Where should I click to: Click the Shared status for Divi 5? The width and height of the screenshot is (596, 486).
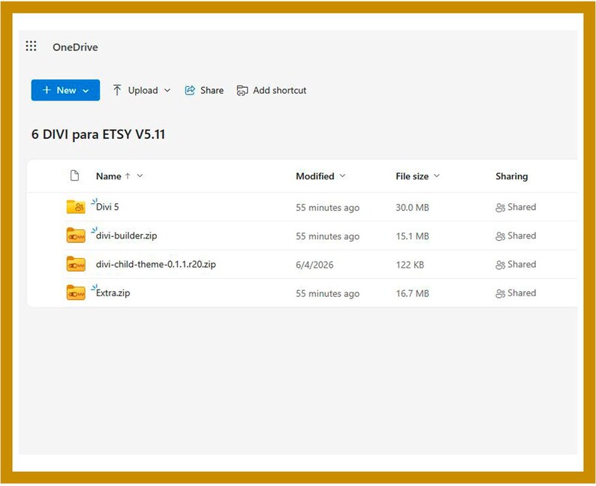tap(516, 207)
